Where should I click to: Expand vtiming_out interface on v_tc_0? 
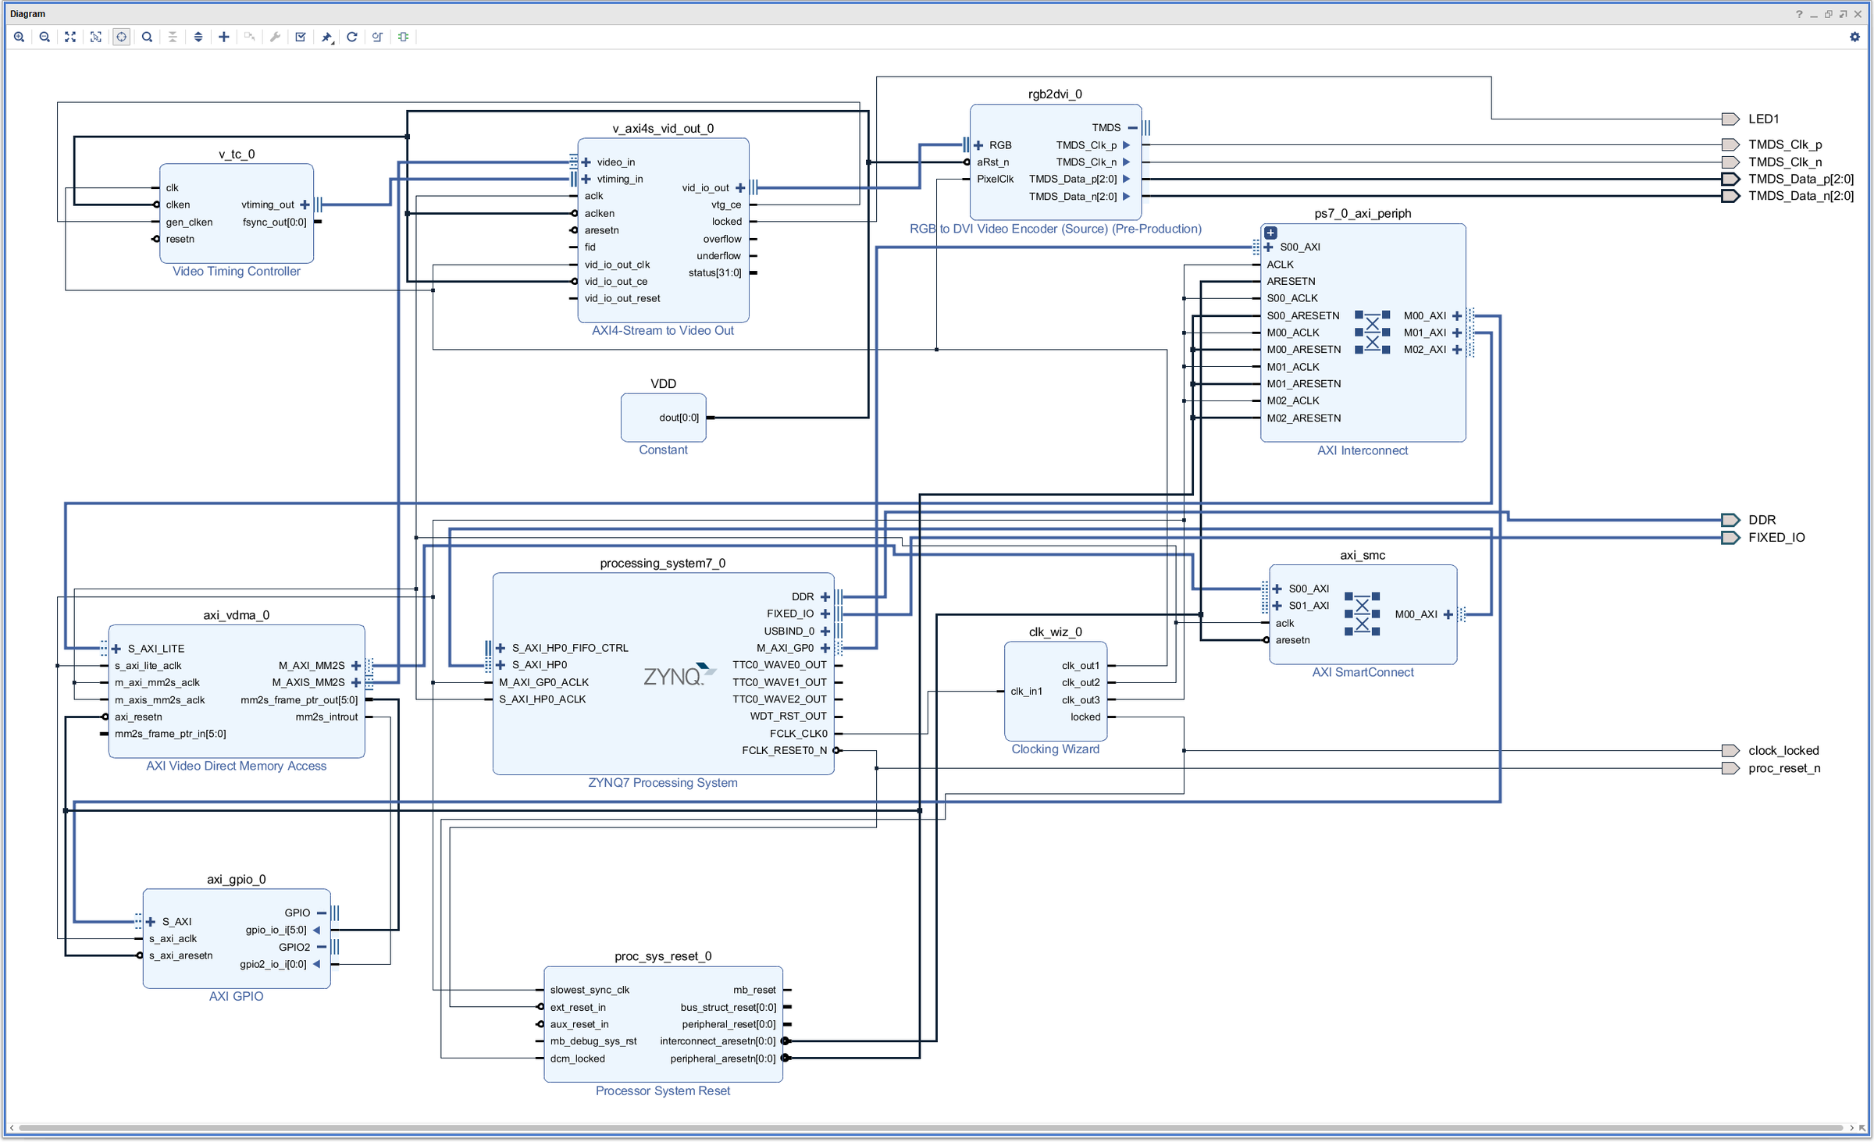tap(305, 205)
